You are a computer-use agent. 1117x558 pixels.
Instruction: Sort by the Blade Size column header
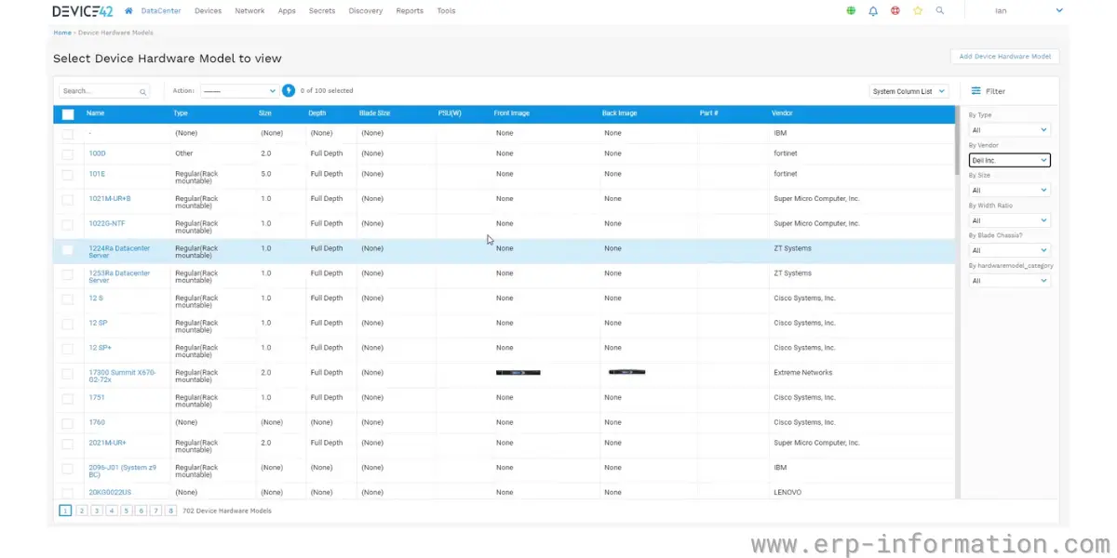tap(374, 113)
